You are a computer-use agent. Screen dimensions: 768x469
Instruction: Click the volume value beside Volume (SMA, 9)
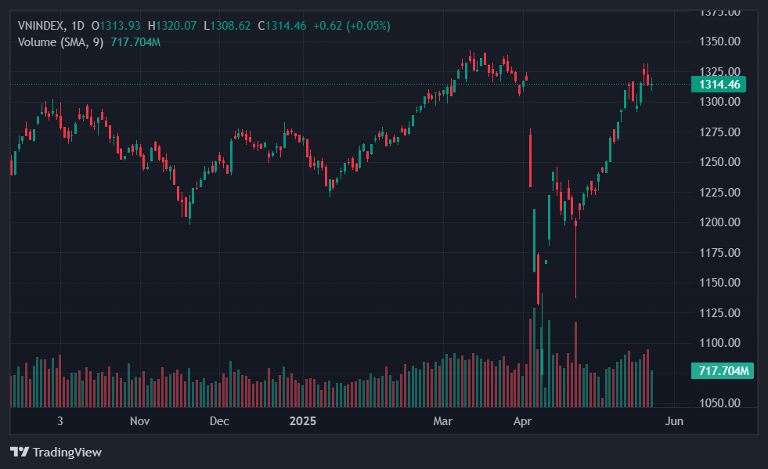pyautogui.click(x=135, y=42)
